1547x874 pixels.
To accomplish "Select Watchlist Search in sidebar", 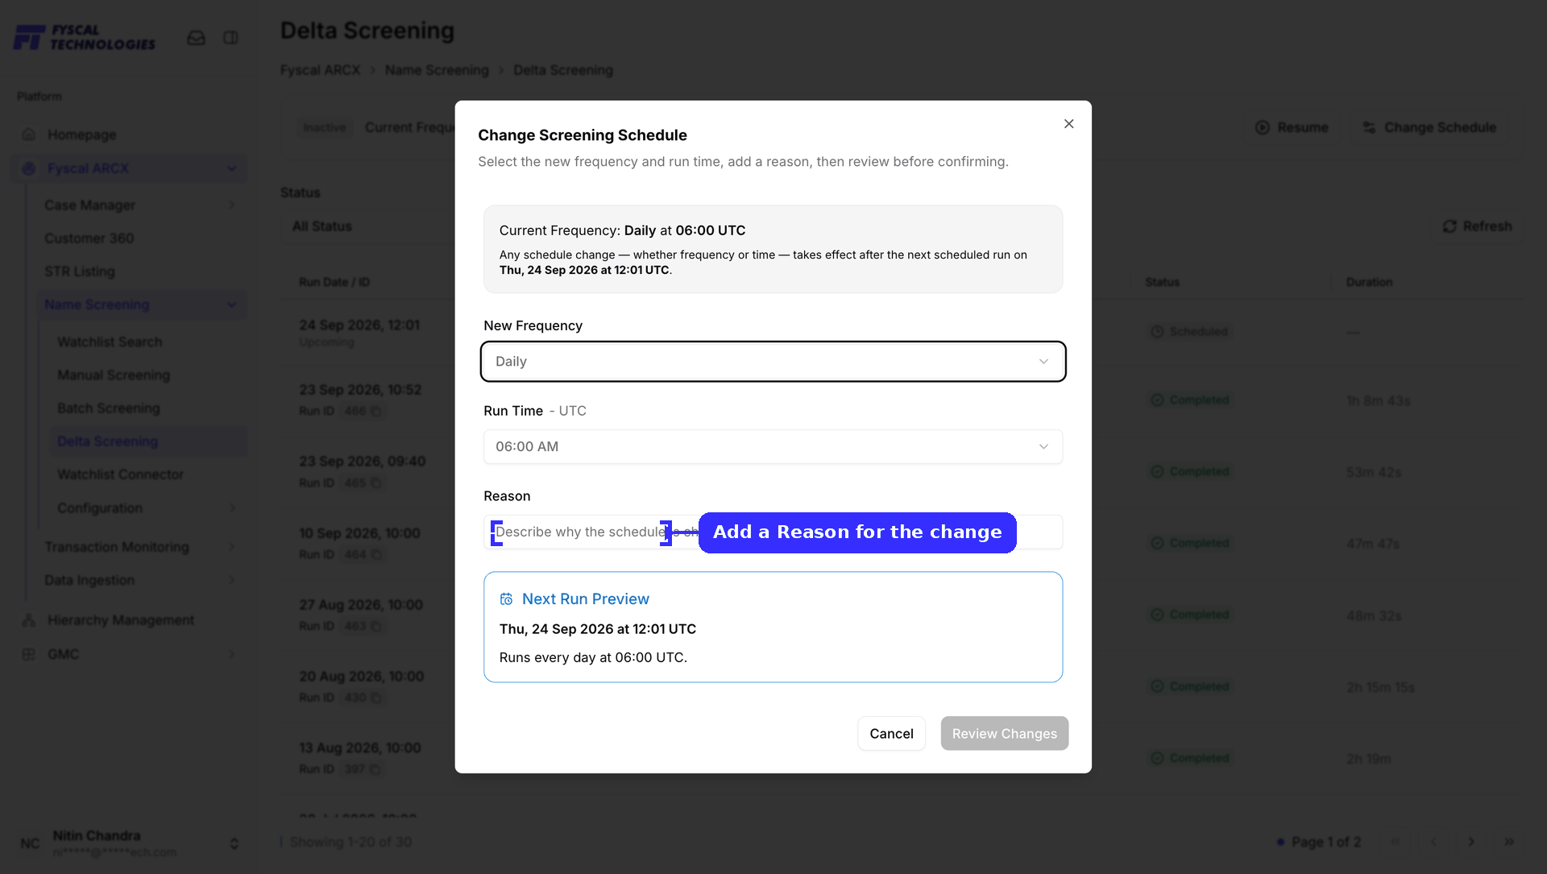I will tap(110, 342).
